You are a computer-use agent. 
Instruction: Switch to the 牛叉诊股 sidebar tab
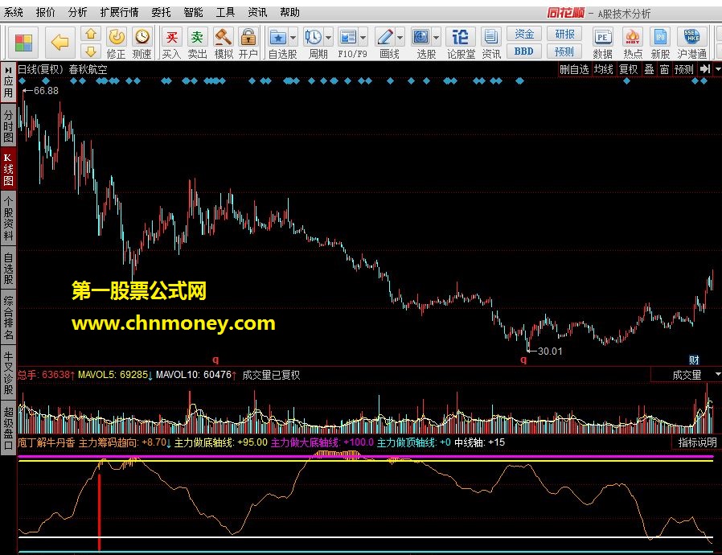[x=8, y=373]
